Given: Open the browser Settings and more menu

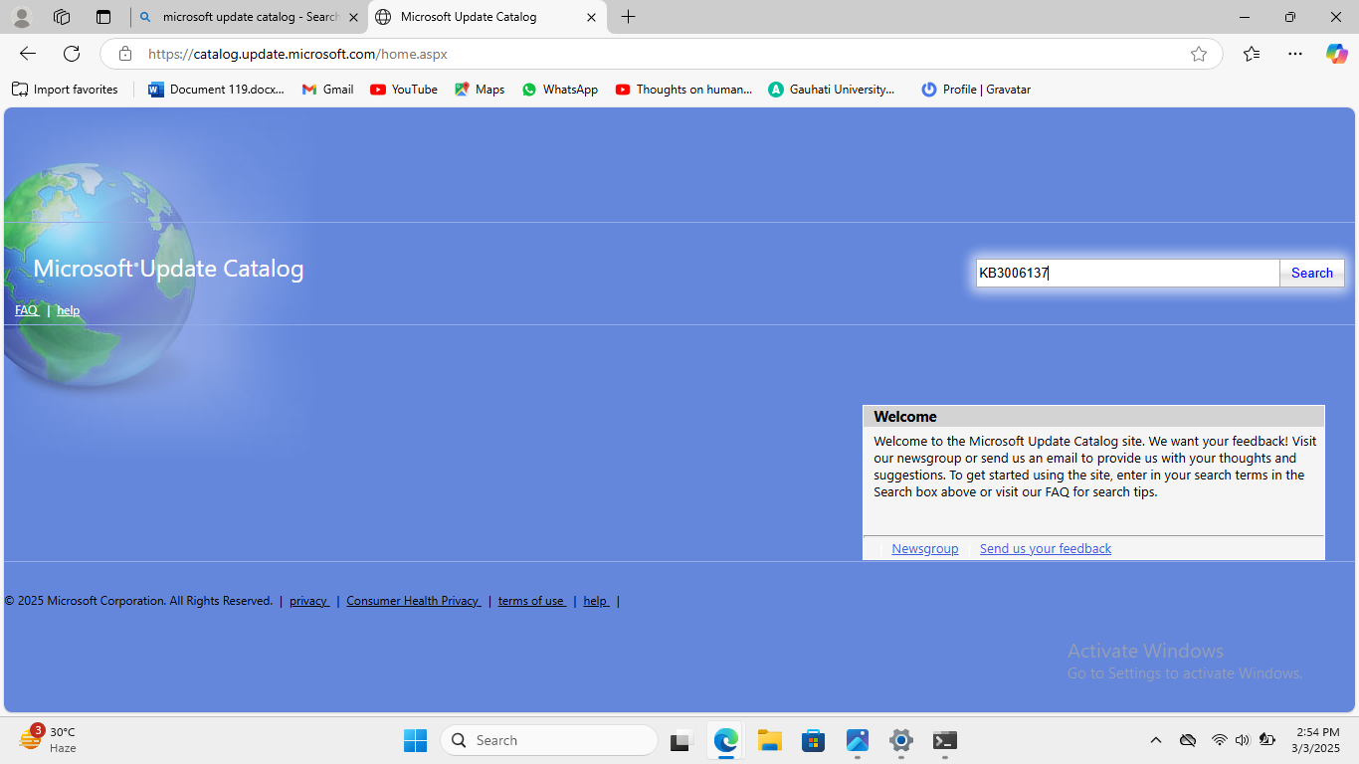Looking at the screenshot, I should (x=1294, y=54).
